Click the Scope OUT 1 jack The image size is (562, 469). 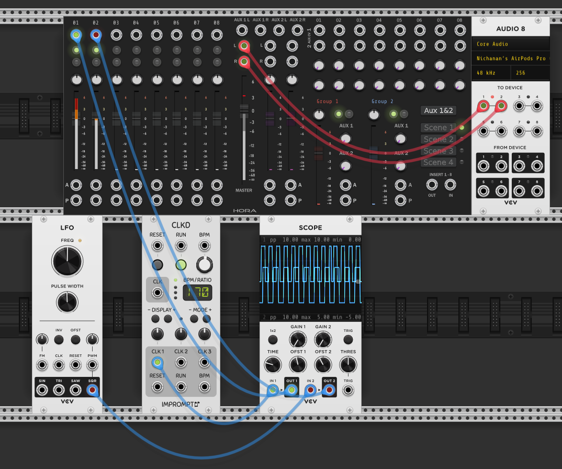click(x=291, y=390)
